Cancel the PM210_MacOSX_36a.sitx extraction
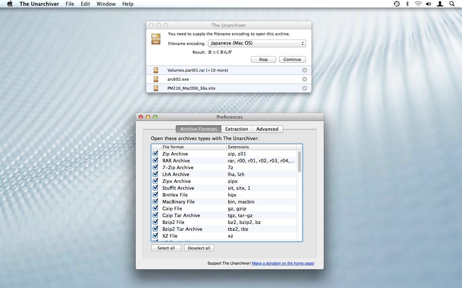Image resolution: width=462 pixels, height=288 pixels. click(x=304, y=88)
